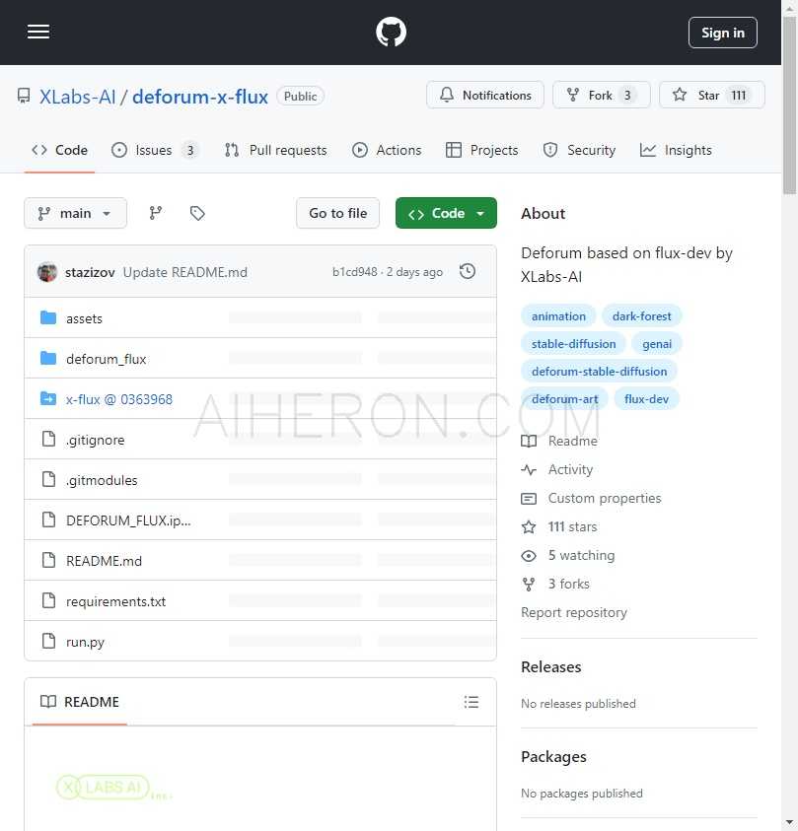This screenshot has width=798, height=831.
Task: Switch to the Code tab
Action: pos(59,150)
